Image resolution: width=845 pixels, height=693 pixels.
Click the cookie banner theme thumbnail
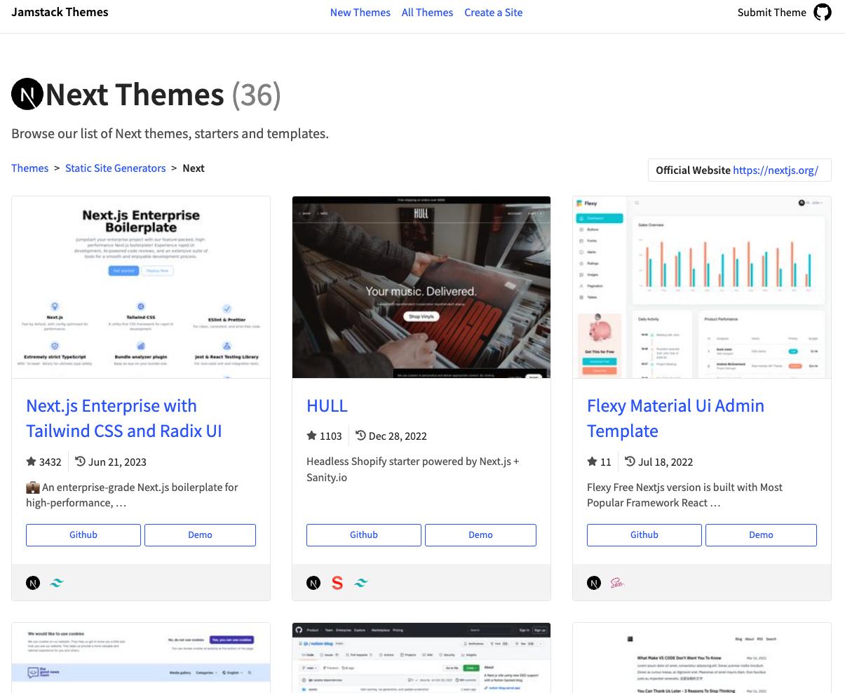[x=141, y=658]
